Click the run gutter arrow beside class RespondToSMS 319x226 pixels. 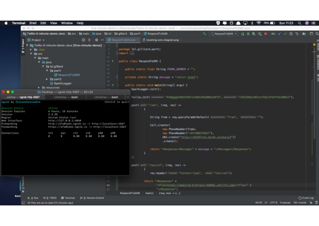pyautogui.click(x=113, y=61)
